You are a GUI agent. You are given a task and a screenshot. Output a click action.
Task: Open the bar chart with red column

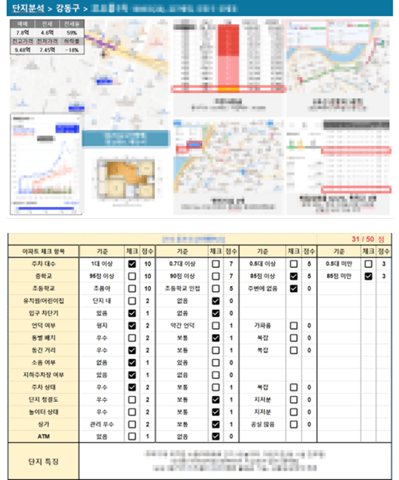coord(228,57)
